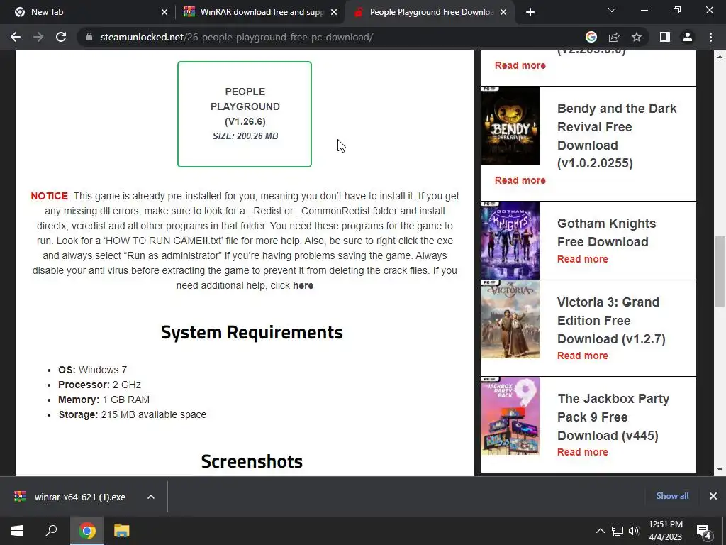Viewport: 726px width, 545px height.
Task: Click the red NOTICE label
Action: [x=49, y=196]
